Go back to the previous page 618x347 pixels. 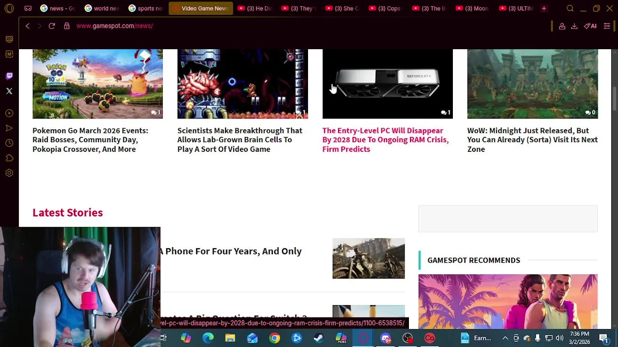click(x=28, y=26)
